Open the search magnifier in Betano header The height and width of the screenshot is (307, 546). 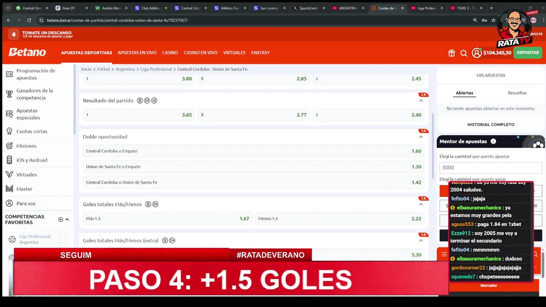[464, 53]
